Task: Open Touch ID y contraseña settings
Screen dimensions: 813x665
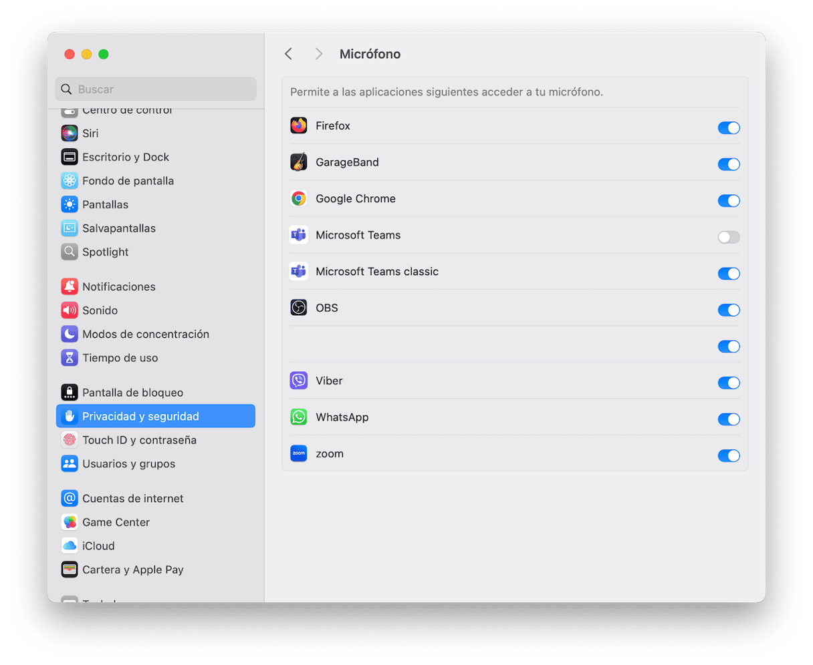Action: pyautogui.click(x=139, y=440)
